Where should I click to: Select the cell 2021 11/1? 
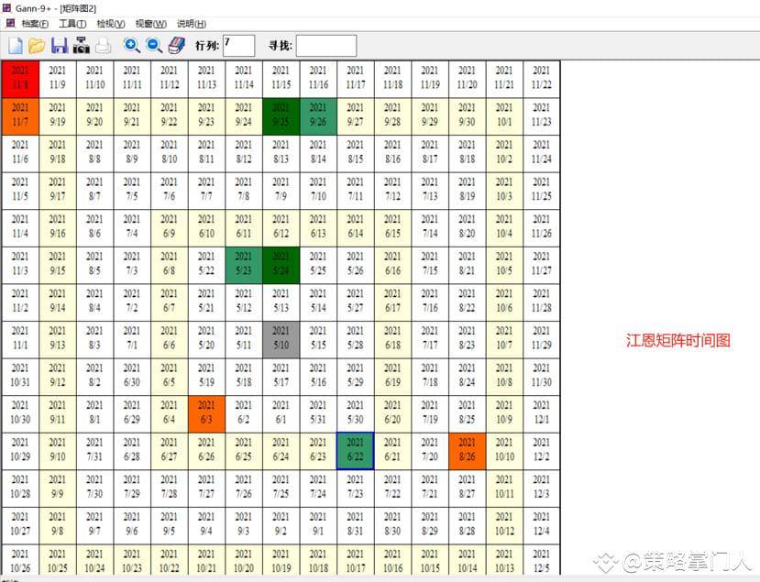(x=20, y=340)
